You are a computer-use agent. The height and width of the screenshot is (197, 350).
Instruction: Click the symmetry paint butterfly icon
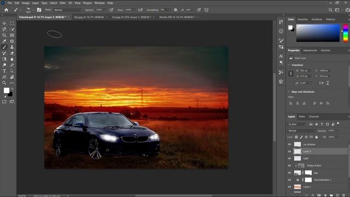pyautogui.click(x=207, y=10)
